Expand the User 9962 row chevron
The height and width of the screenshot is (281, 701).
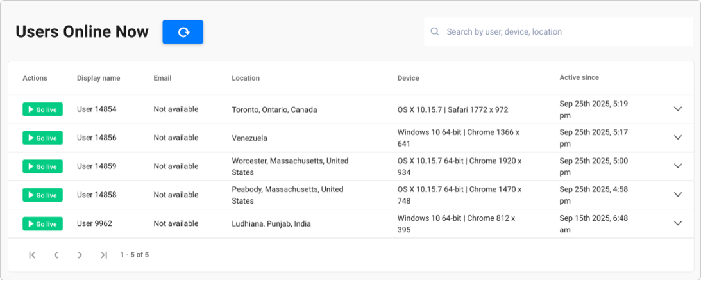(678, 223)
